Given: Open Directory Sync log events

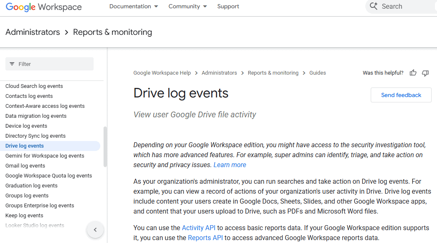Looking at the screenshot, I should 35,136.
